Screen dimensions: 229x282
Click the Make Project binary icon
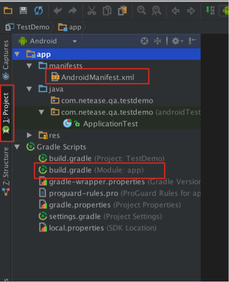coord(210,10)
